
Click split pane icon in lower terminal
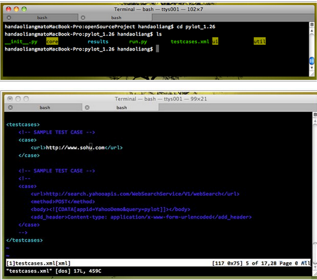tap(315, 114)
